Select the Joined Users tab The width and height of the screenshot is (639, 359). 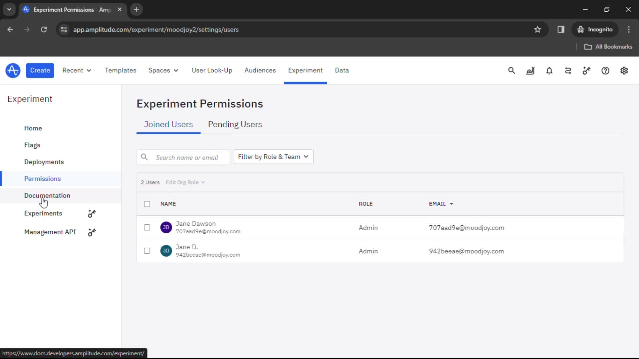168,124
